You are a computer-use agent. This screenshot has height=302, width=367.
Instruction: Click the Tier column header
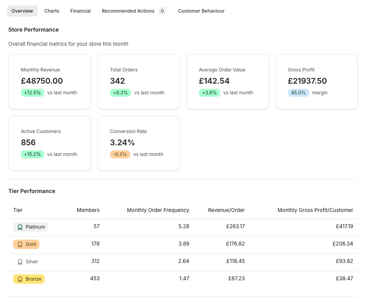tap(18, 210)
